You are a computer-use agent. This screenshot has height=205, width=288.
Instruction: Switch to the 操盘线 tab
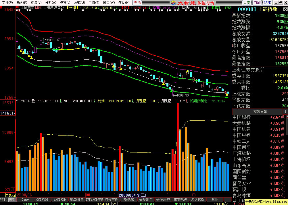[x=128, y=200]
